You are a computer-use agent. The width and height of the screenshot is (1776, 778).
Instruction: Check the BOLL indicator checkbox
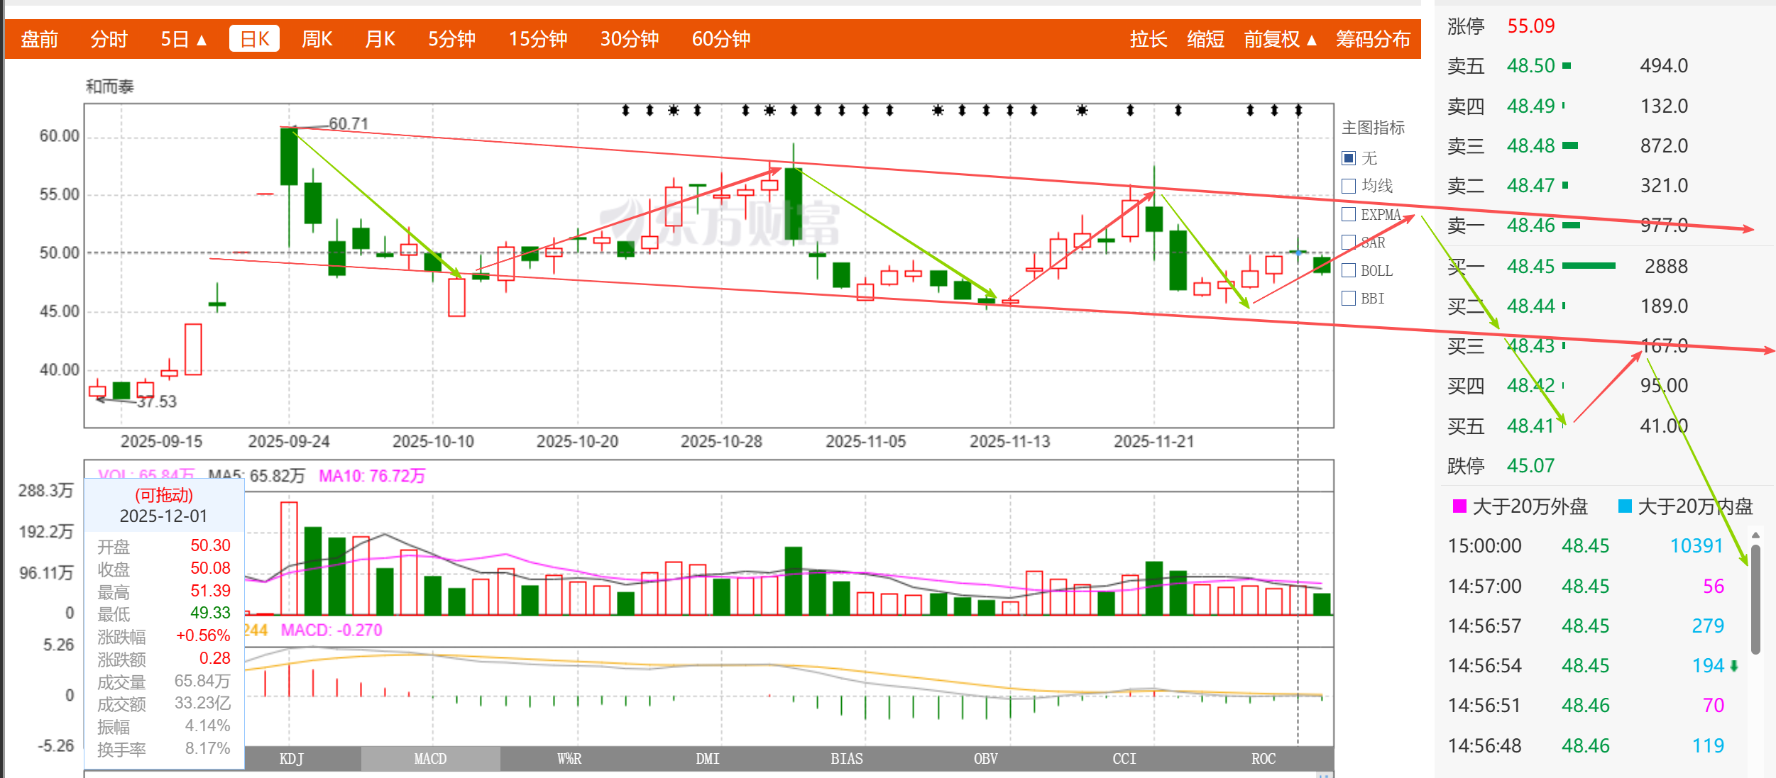1349,270
